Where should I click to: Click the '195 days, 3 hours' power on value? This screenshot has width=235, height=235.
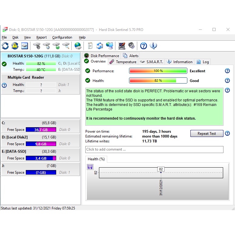tap(156, 131)
